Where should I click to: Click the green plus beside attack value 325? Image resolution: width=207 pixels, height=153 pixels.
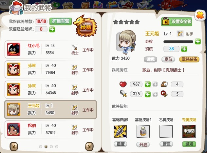pos(148,94)
